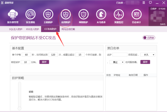Click the 初级 protection level label
This screenshot has width=167, height=112.
pyautogui.click(x=31, y=92)
